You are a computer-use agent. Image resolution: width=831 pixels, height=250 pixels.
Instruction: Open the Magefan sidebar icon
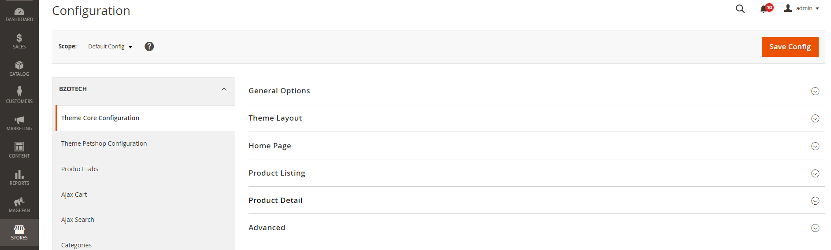(19, 205)
